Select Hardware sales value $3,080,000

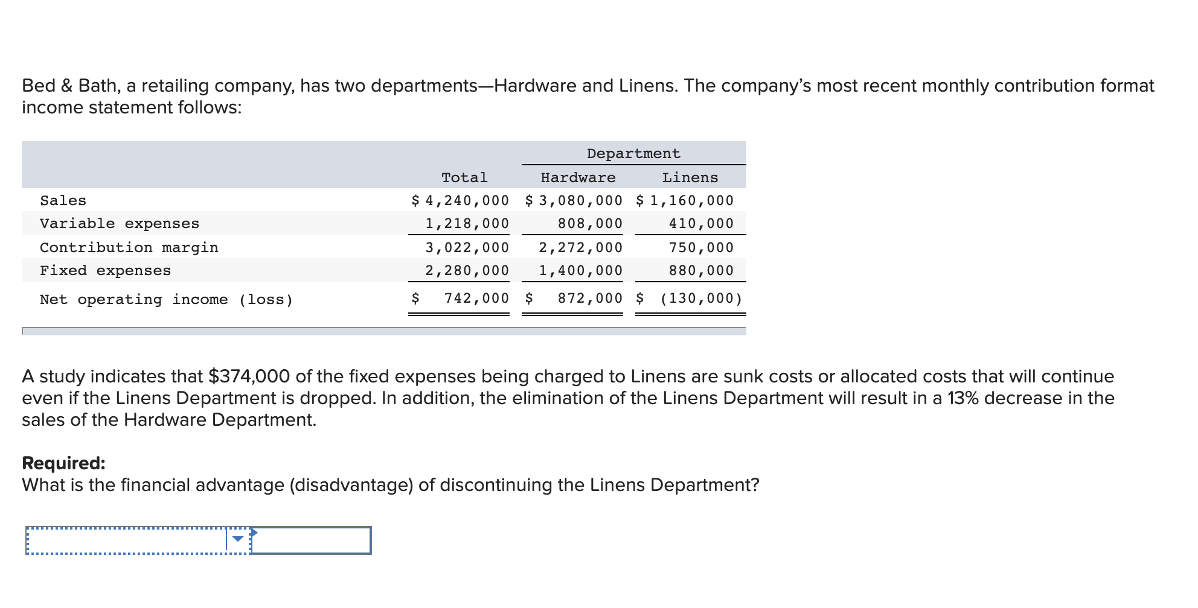click(574, 200)
